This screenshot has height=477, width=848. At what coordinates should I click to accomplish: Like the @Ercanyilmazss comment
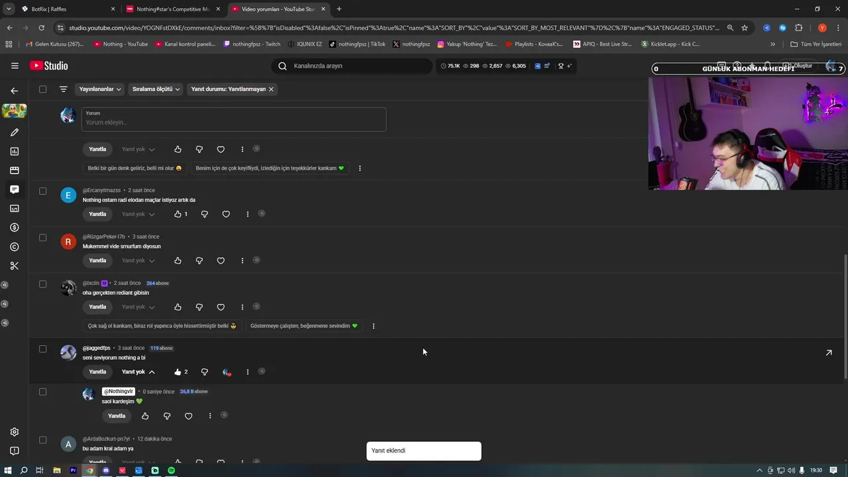[x=178, y=214]
